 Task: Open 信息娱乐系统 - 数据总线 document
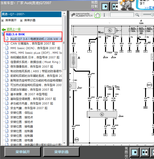35,62
